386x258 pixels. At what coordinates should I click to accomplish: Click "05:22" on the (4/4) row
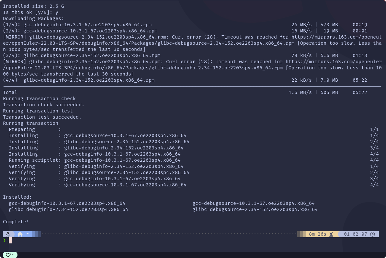pos(360,80)
